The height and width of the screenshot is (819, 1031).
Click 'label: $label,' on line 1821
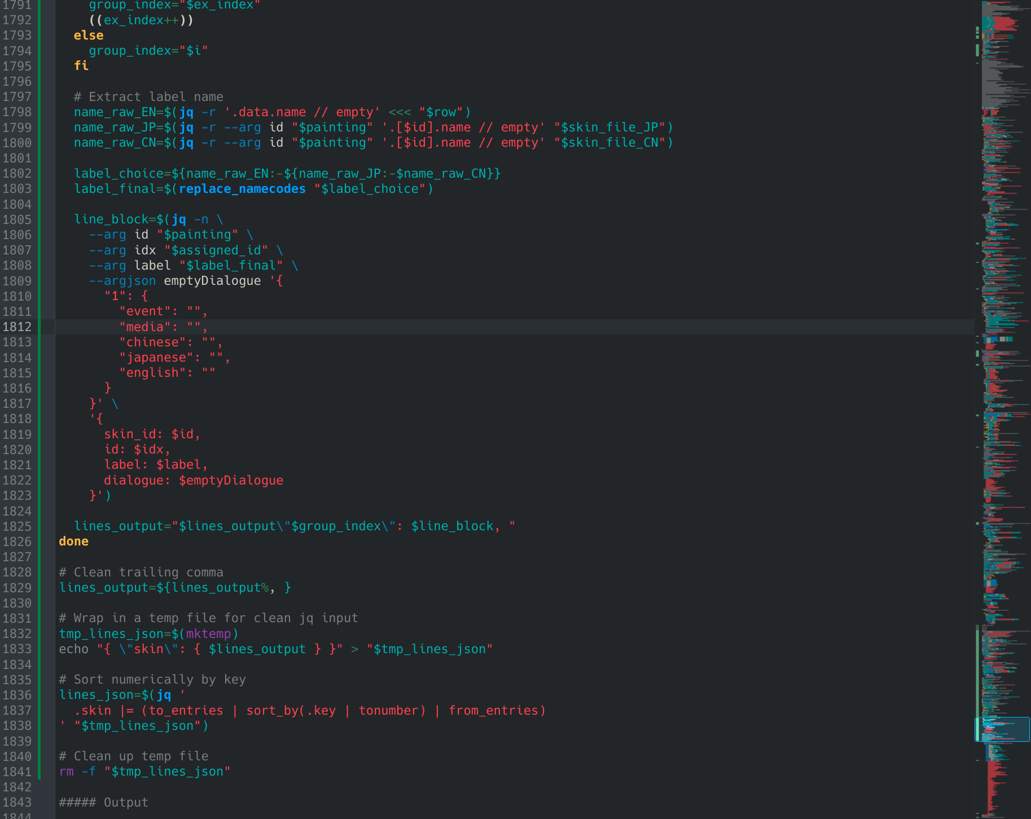[x=156, y=464]
